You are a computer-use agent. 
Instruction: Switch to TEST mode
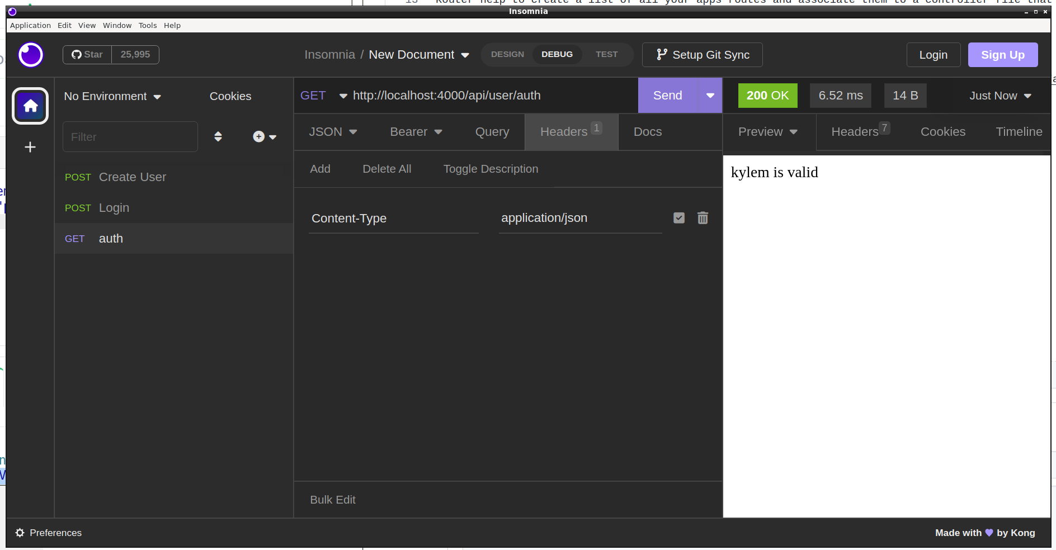tap(607, 54)
